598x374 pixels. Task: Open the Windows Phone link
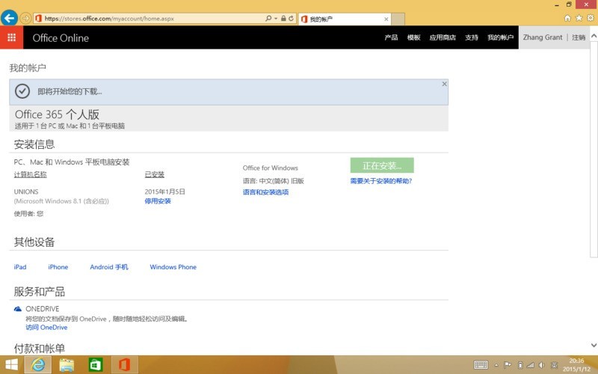[x=173, y=267]
